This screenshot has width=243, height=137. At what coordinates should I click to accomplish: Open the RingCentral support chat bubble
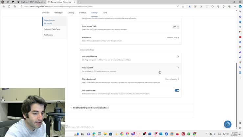pyautogui.click(x=227, y=124)
